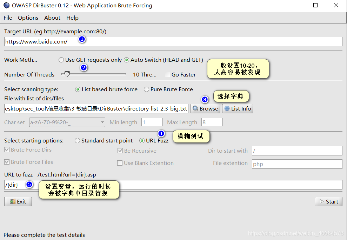Click the 'Work Meth...' label

[x=21, y=60]
